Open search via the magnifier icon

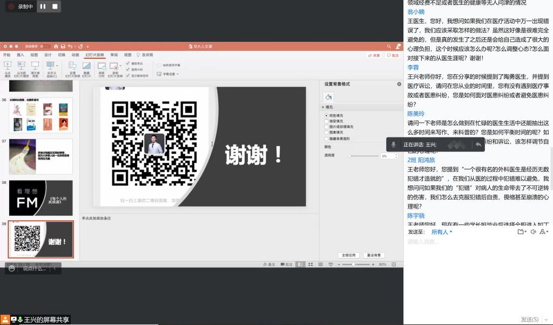click(389, 46)
